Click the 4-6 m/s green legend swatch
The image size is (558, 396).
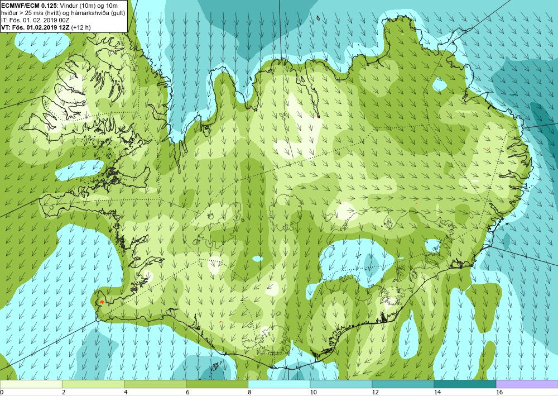click(x=155, y=384)
